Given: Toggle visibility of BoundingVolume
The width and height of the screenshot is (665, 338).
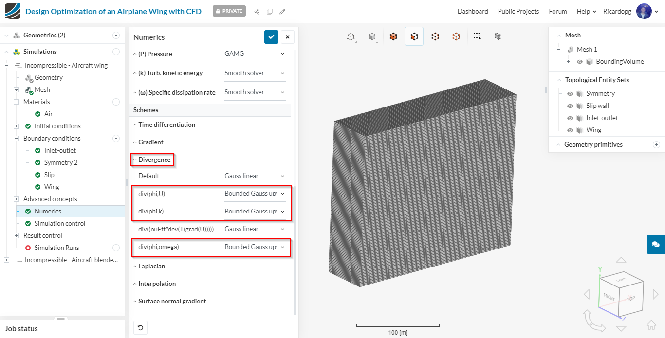Looking at the screenshot, I should click(x=580, y=62).
